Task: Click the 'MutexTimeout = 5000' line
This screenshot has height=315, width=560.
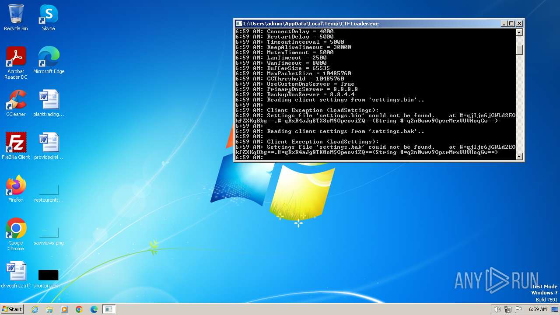Action: coord(284,52)
